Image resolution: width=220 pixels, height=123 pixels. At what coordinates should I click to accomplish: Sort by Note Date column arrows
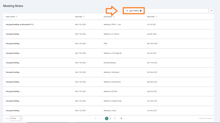coord(84,16)
